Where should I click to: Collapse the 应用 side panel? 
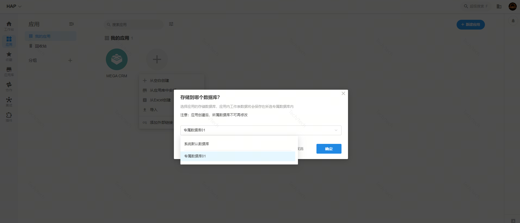point(71,24)
